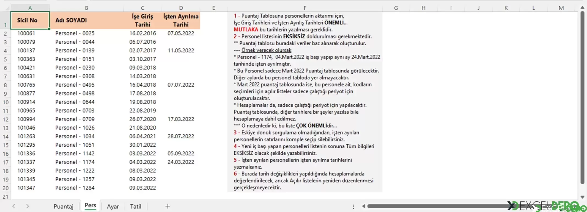Go to previous sheet with left arrow

click(x=14, y=206)
